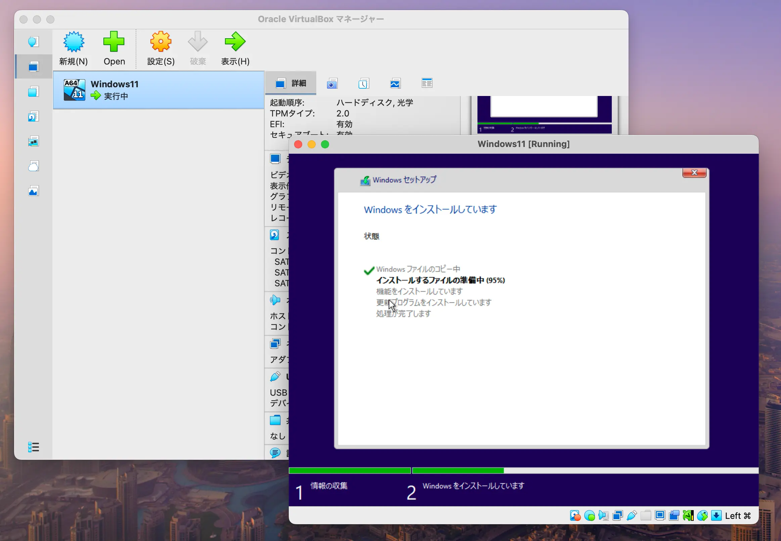Collapse the display section monitor header
The width and height of the screenshot is (781, 541).
tap(275, 159)
